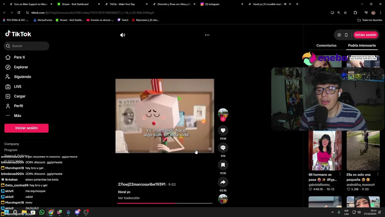Open AlertasPuntos bookmark
Image resolution: width=385 pixels, height=217 pixels.
[43, 20]
